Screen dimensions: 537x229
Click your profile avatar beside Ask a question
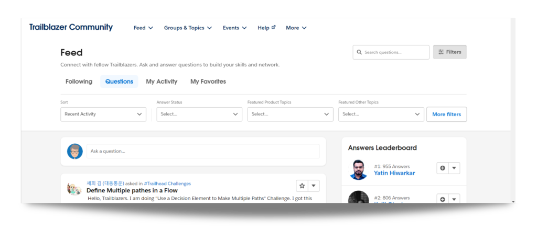click(74, 151)
